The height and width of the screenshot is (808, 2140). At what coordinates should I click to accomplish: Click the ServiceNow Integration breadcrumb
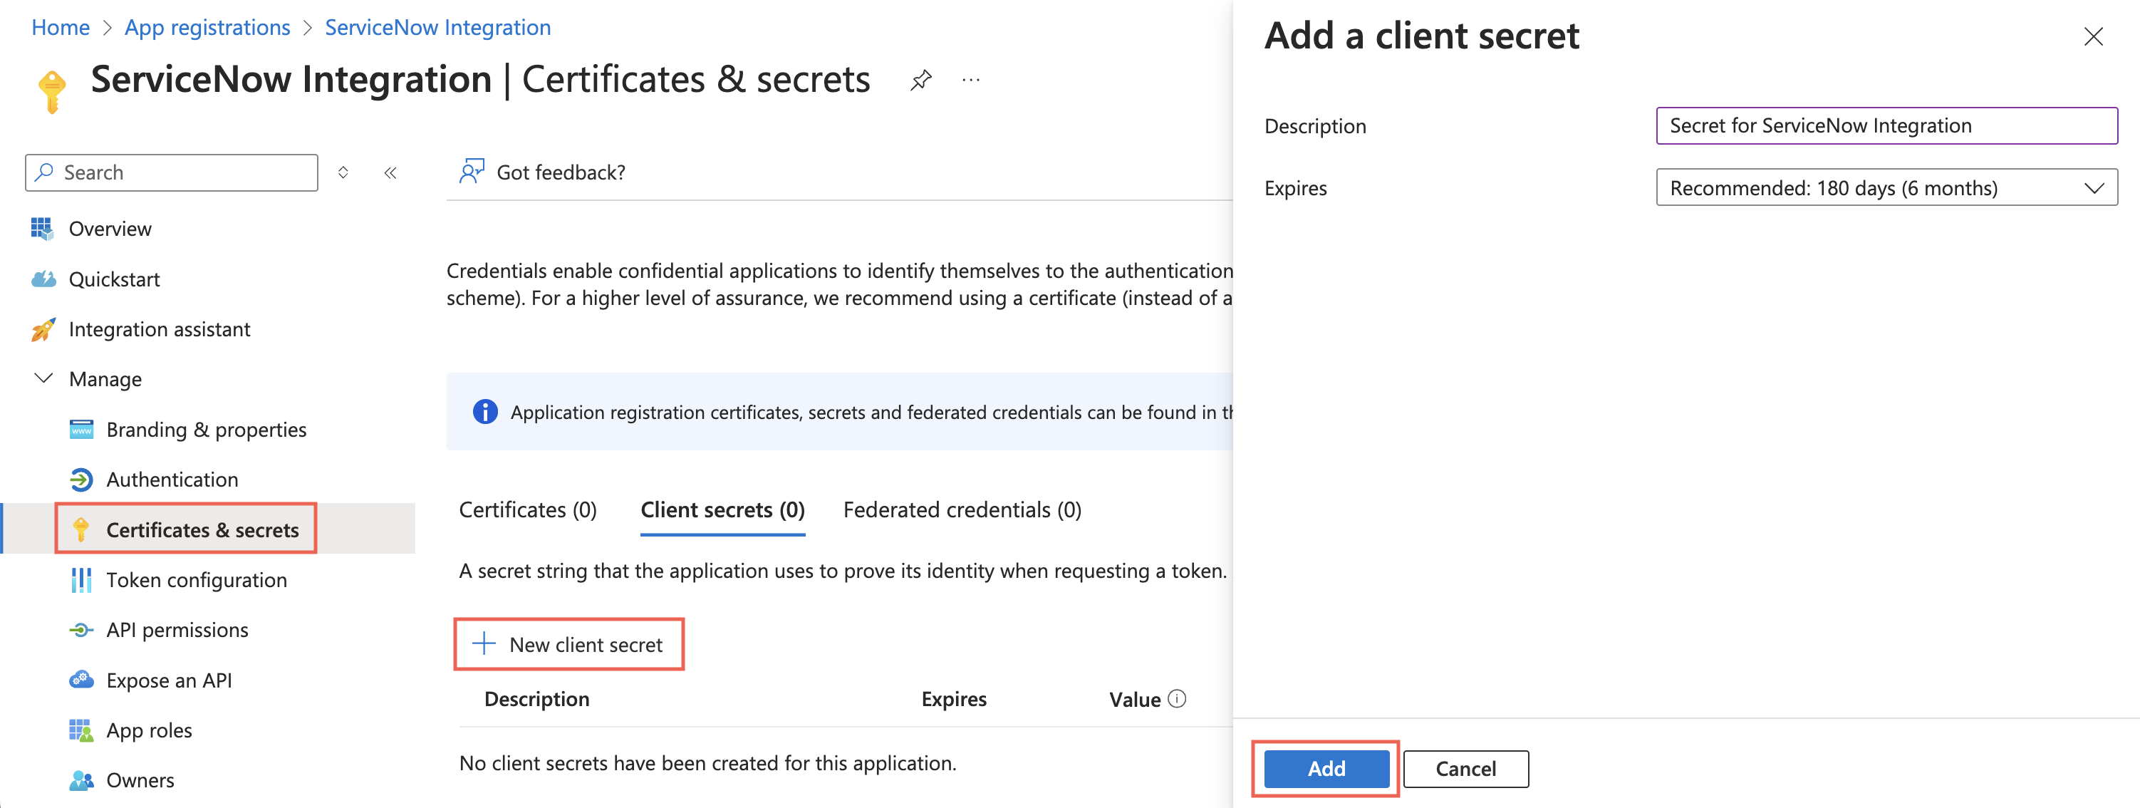[x=438, y=27]
